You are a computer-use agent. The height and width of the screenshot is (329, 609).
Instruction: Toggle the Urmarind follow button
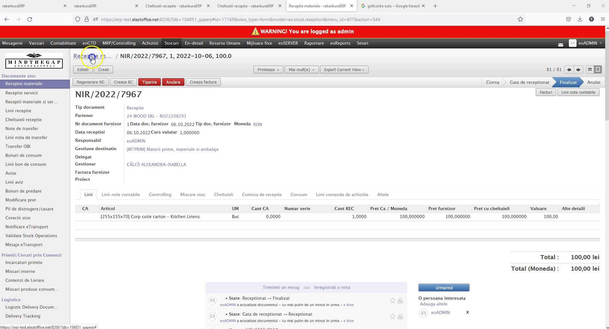pyautogui.click(x=444, y=288)
